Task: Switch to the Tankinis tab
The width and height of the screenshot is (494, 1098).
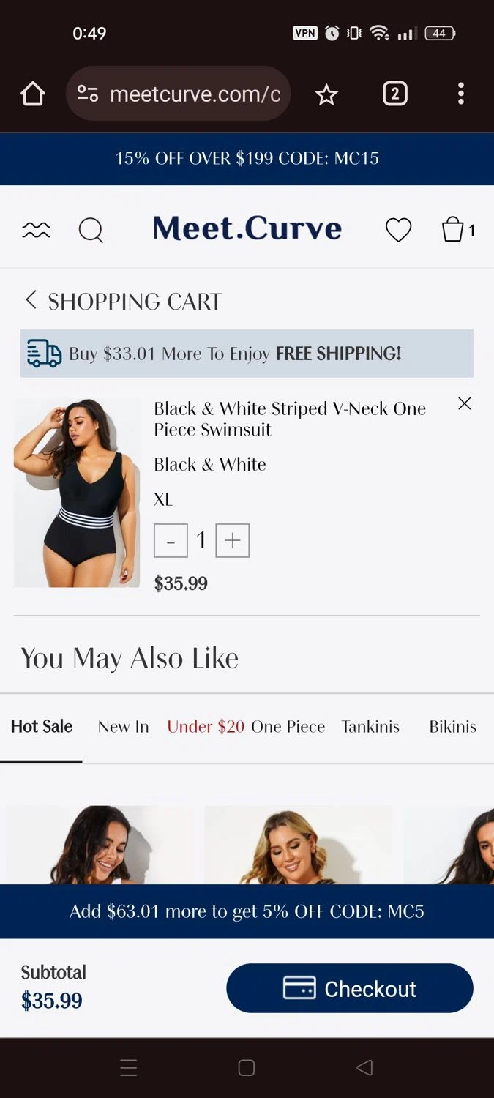Action: tap(370, 727)
